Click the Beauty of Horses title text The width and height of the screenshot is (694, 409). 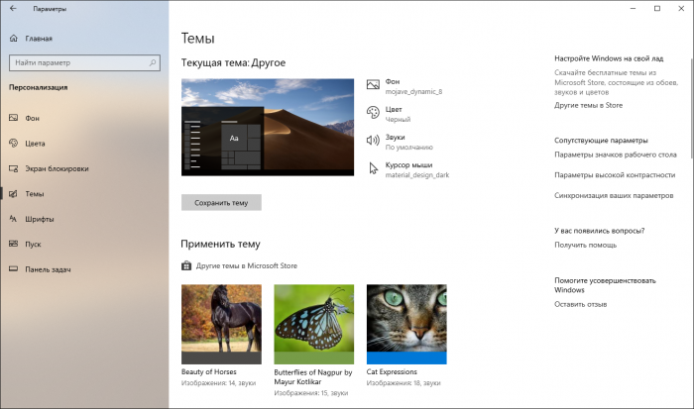209,371
